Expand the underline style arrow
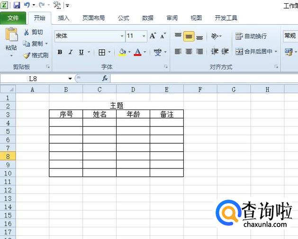This screenshot has width=298, height=239. (x=89, y=52)
